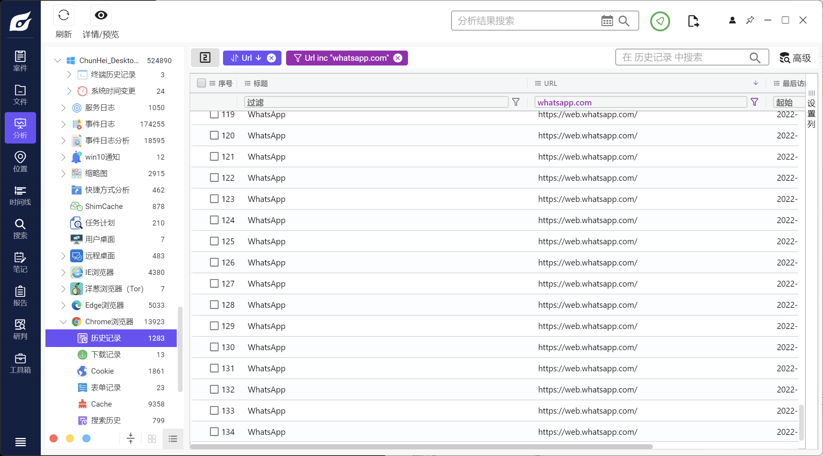Screen dimensions: 823x456
Task: Collapse the Chrome浏览器 tree node
Action: [x=63, y=322]
